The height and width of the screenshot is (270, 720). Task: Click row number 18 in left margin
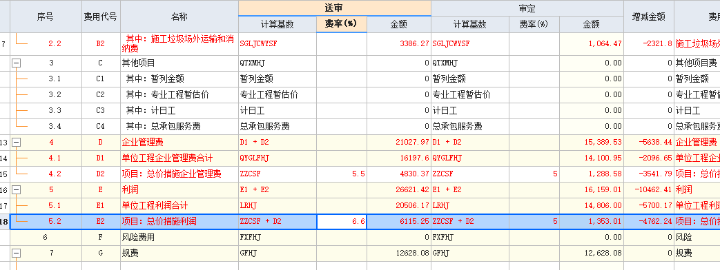pyautogui.click(x=5, y=222)
